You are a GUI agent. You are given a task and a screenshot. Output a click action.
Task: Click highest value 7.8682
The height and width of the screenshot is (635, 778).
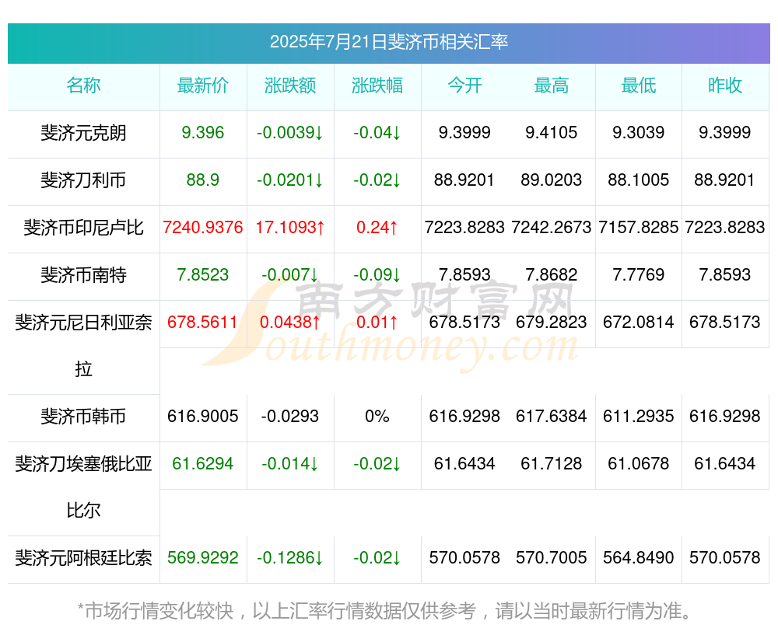click(552, 274)
